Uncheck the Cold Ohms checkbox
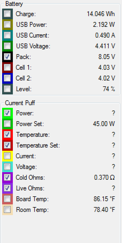Viewport: 122px width, 243px height. (x=7, y=177)
